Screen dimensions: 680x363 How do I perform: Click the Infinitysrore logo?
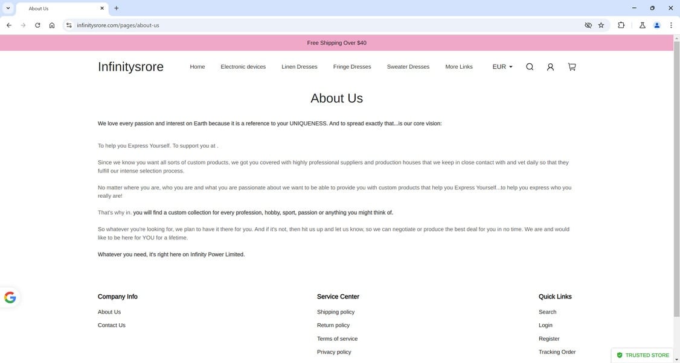(130, 67)
